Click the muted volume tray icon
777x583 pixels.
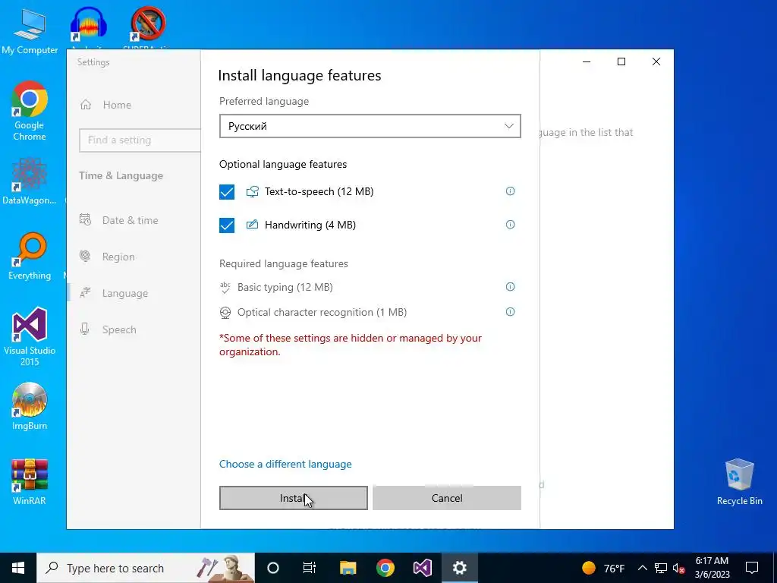(x=679, y=568)
